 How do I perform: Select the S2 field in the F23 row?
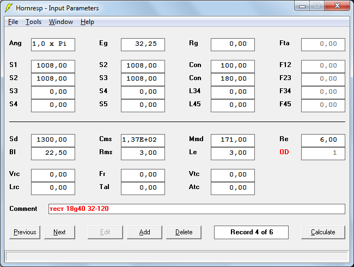pyautogui.click(x=53, y=80)
